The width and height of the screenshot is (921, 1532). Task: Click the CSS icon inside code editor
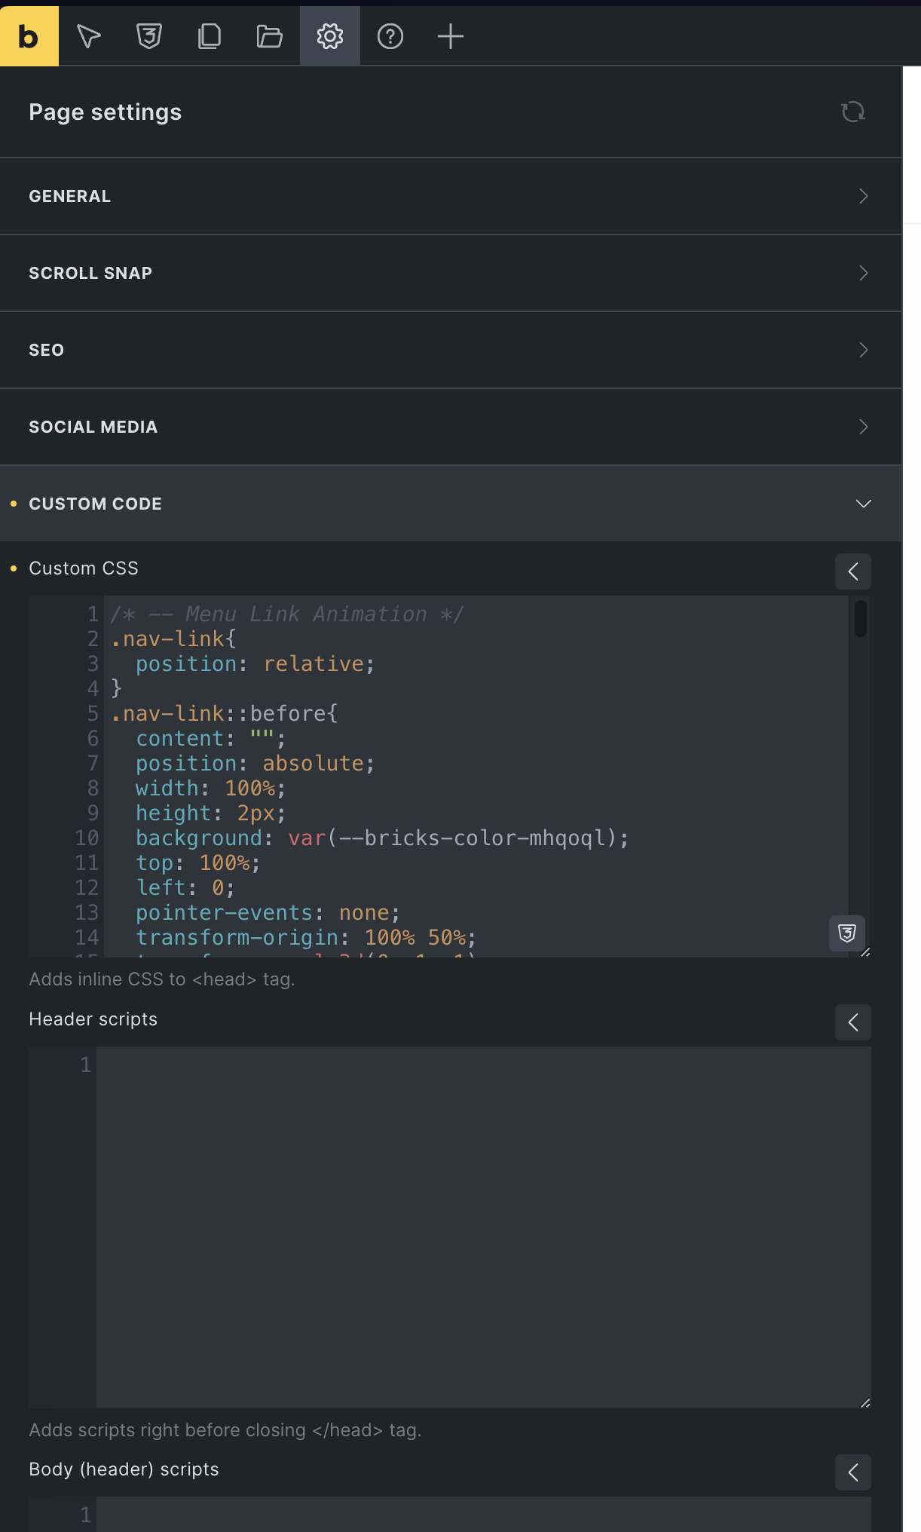846,933
